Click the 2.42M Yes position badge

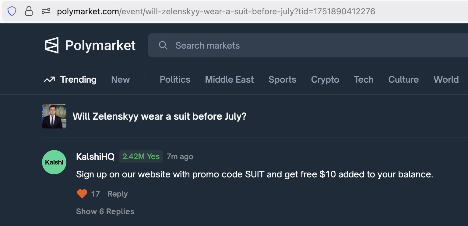pyautogui.click(x=141, y=157)
